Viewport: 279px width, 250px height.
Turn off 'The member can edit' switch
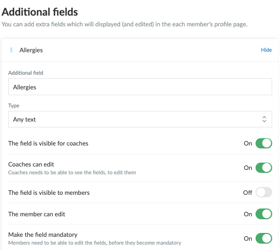pyautogui.click(x=264, y=214)
